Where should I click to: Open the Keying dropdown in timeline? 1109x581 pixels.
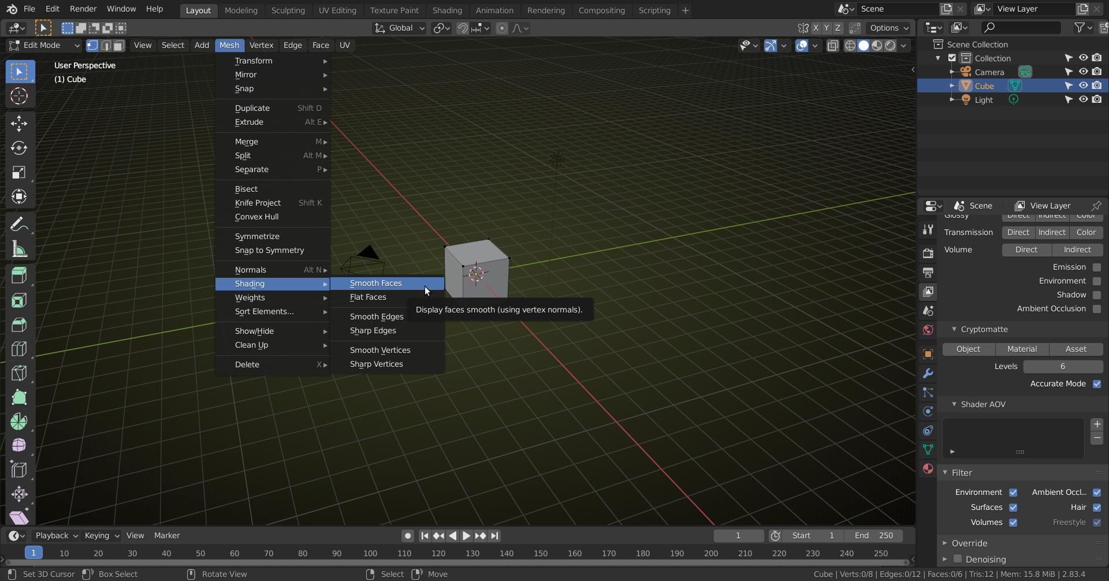[101, 536]
